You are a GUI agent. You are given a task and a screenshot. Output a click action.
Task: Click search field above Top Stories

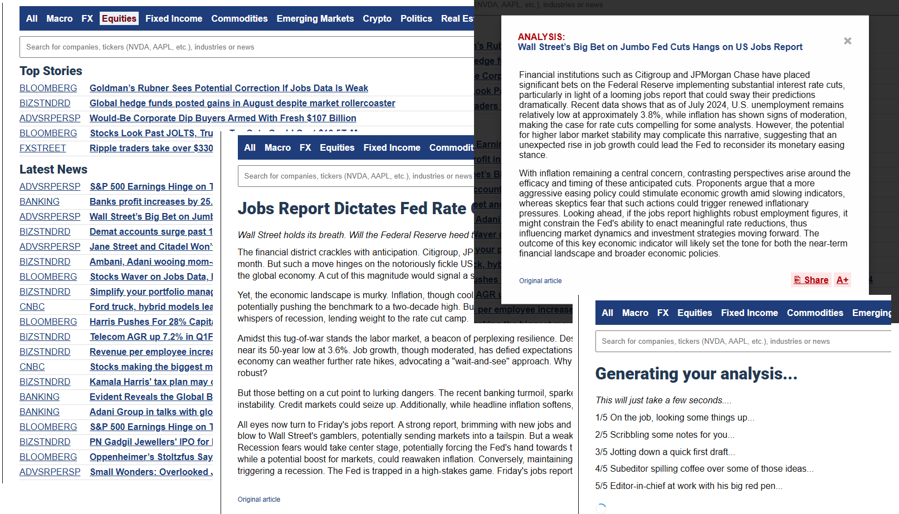tap(245, 47)
